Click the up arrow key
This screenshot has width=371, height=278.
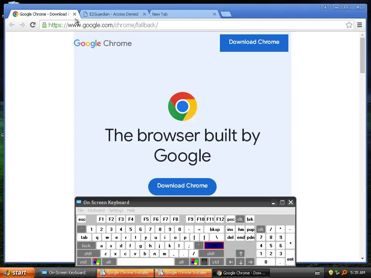click(x=241, y=254)
